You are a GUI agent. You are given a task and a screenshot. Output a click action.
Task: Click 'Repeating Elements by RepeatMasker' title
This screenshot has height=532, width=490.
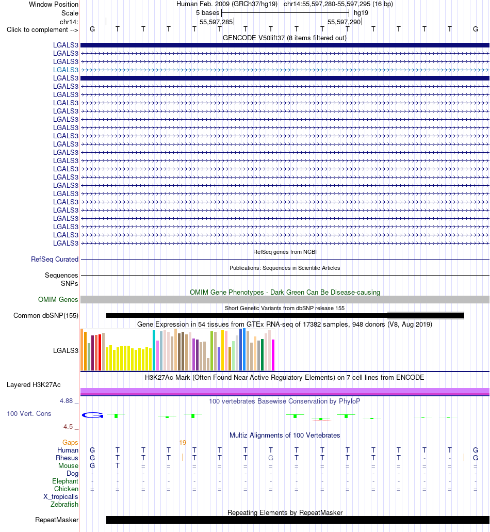tap(285, 513)
